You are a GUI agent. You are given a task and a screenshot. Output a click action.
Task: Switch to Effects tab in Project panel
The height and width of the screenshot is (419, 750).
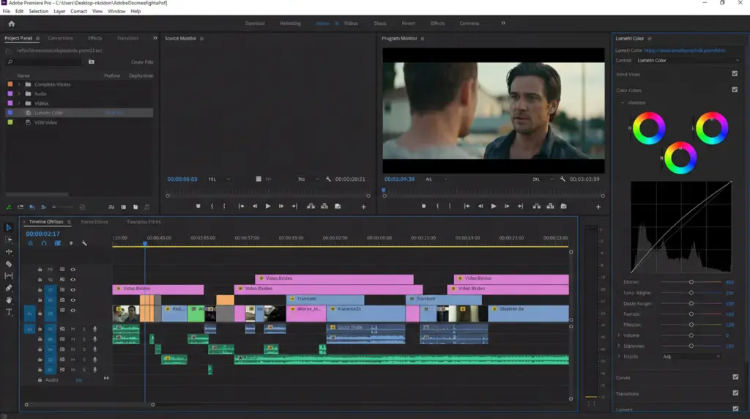point(94,38)
